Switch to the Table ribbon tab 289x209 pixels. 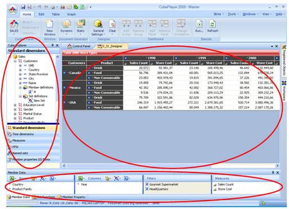click(56, 14)
